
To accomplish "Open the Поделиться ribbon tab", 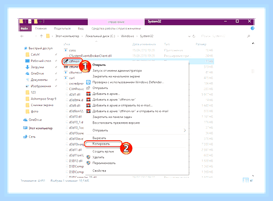I will click(x=62, y=28).
